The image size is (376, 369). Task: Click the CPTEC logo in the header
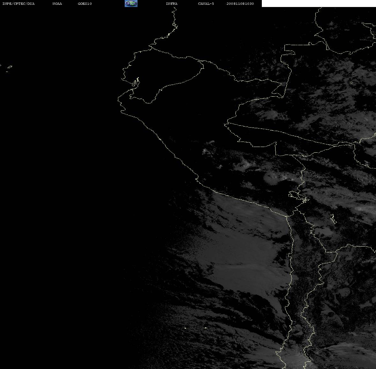131,3
